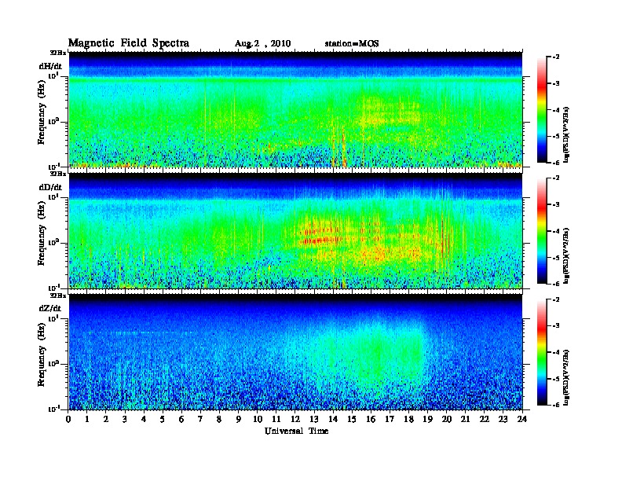Click the color bar beside the dH/dt panel

pyautogui.click(x=541, y=109)
